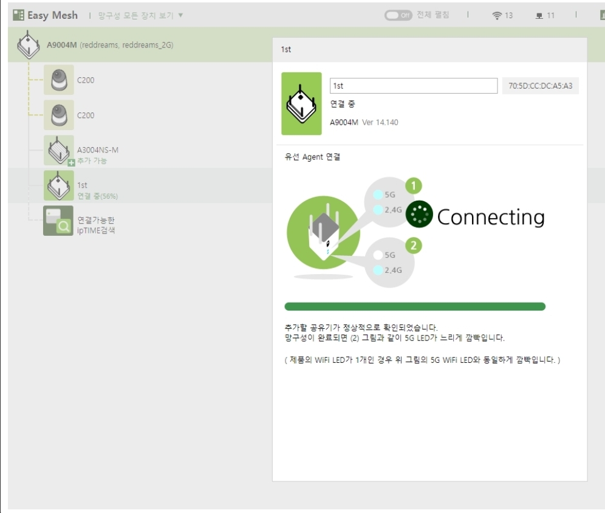Click the green plus badge on A3004NS-M
Image resolution: width=605 pixels, height=513 pixels.
[72, 162]
